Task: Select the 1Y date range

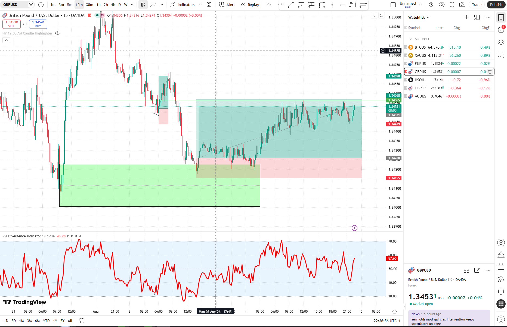Action: point(55,321)
